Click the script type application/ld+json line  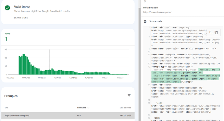tap(172, 67)
